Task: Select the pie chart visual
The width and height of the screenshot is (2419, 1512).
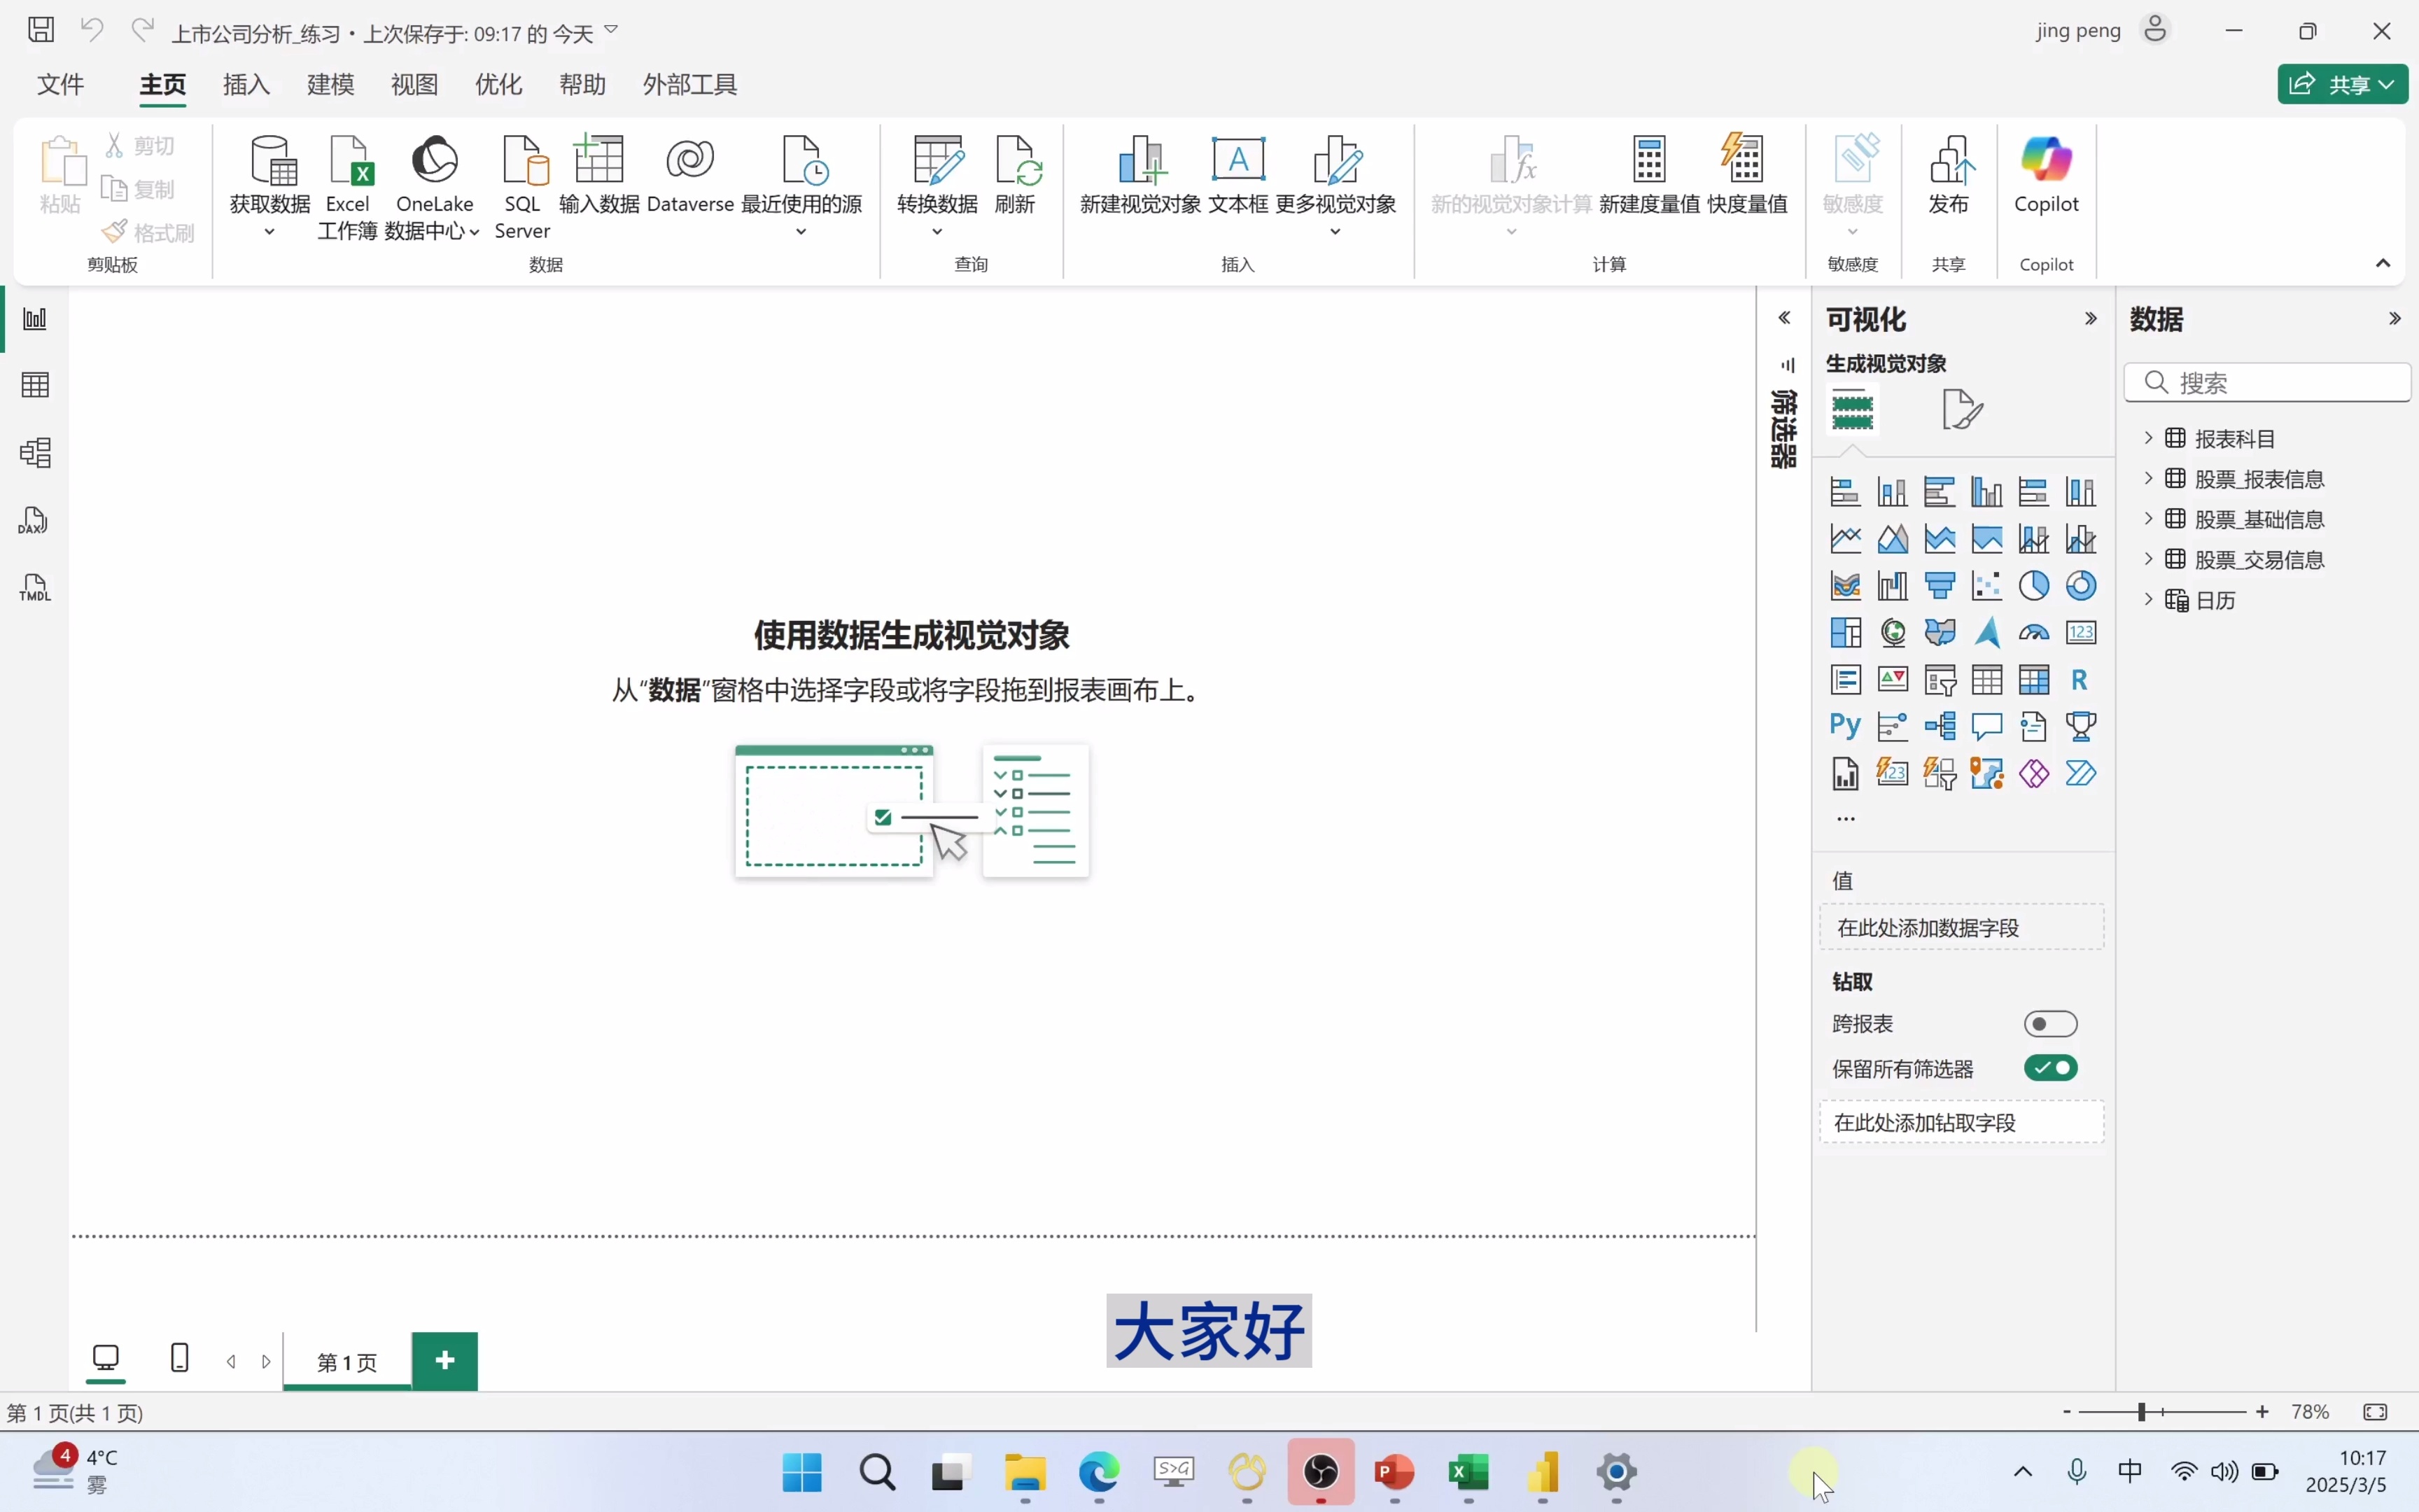Action: coord(2034,586)
